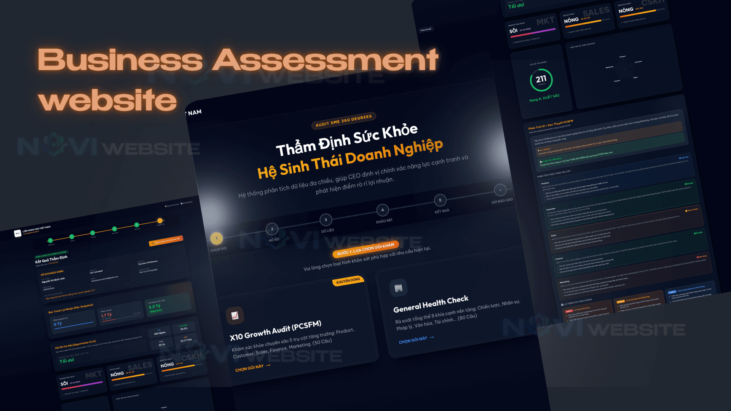Click the General Health Check title

coord(431,304)
